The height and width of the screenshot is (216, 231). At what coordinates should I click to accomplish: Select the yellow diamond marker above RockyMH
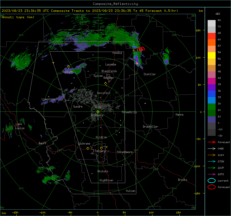pyautogui.click(x=69, y=67)
